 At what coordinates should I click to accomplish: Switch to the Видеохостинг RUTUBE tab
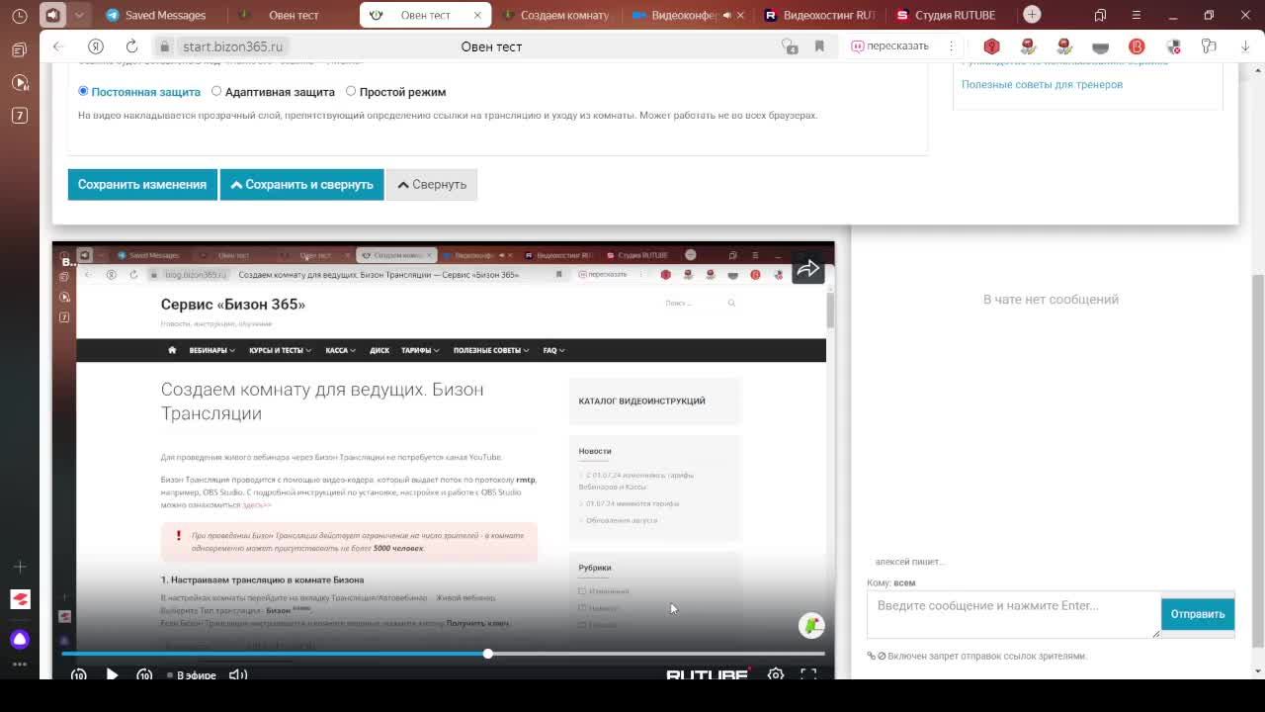tap(819, 15)
